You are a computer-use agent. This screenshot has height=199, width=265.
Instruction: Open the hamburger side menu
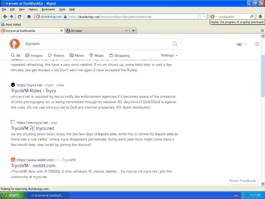tap(257, 44)
